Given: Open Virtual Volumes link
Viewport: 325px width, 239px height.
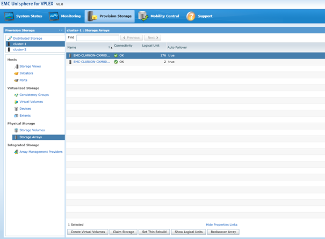Looking at the screenshot, I should click(x=31, y=102).
